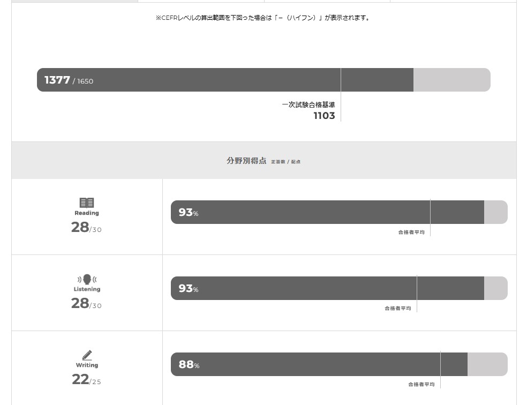Click the total score 1377 text
Viewport: 527px width, 405px height.
click(x=57, y=80)
